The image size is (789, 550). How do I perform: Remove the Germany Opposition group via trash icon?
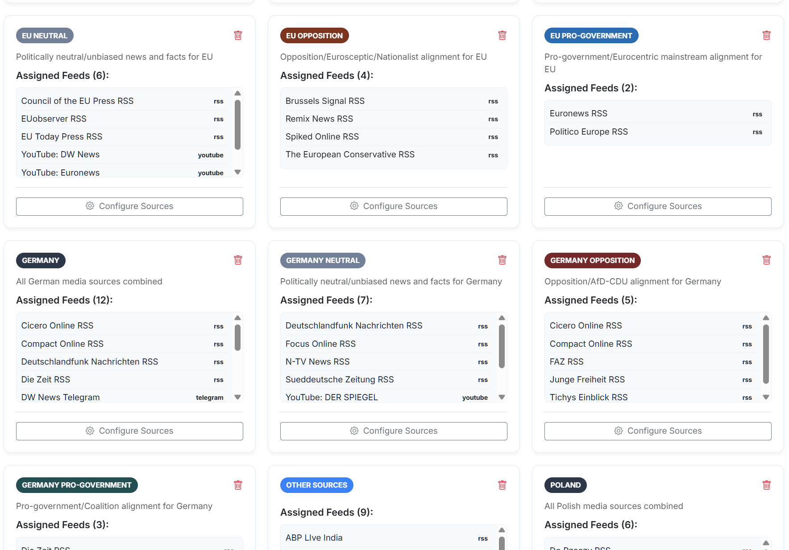pos(766,260)
